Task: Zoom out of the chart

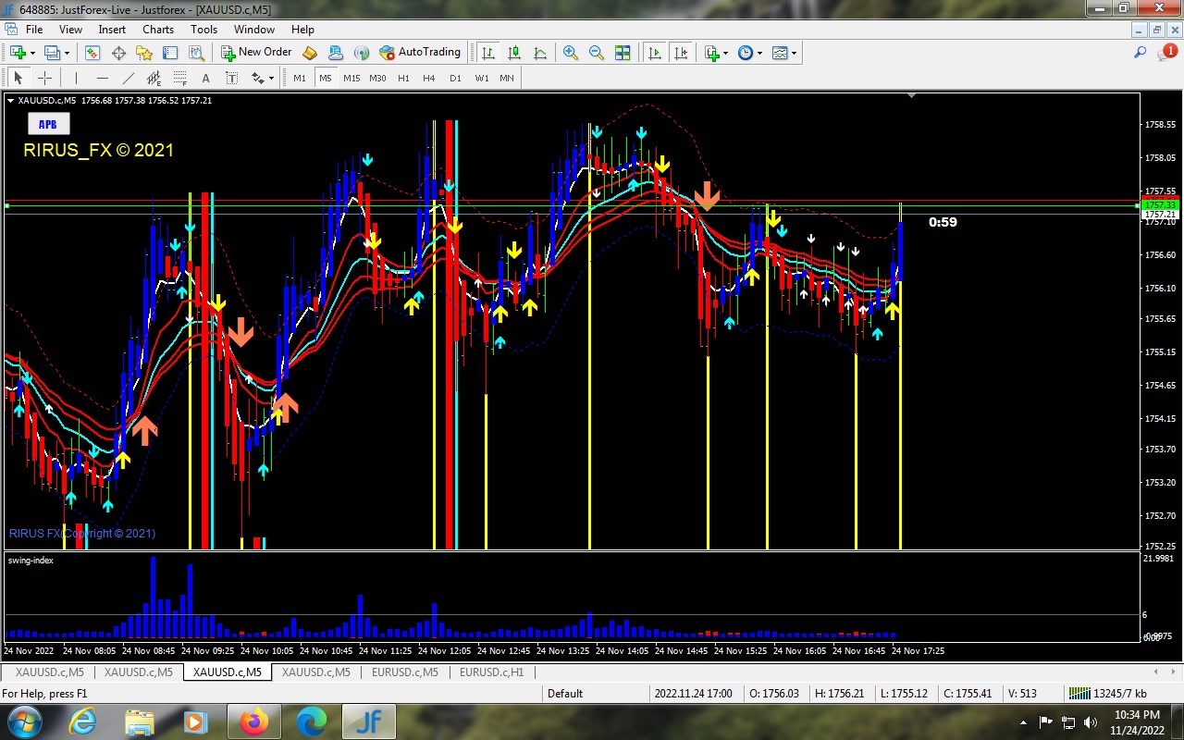Action: point(597,53)
